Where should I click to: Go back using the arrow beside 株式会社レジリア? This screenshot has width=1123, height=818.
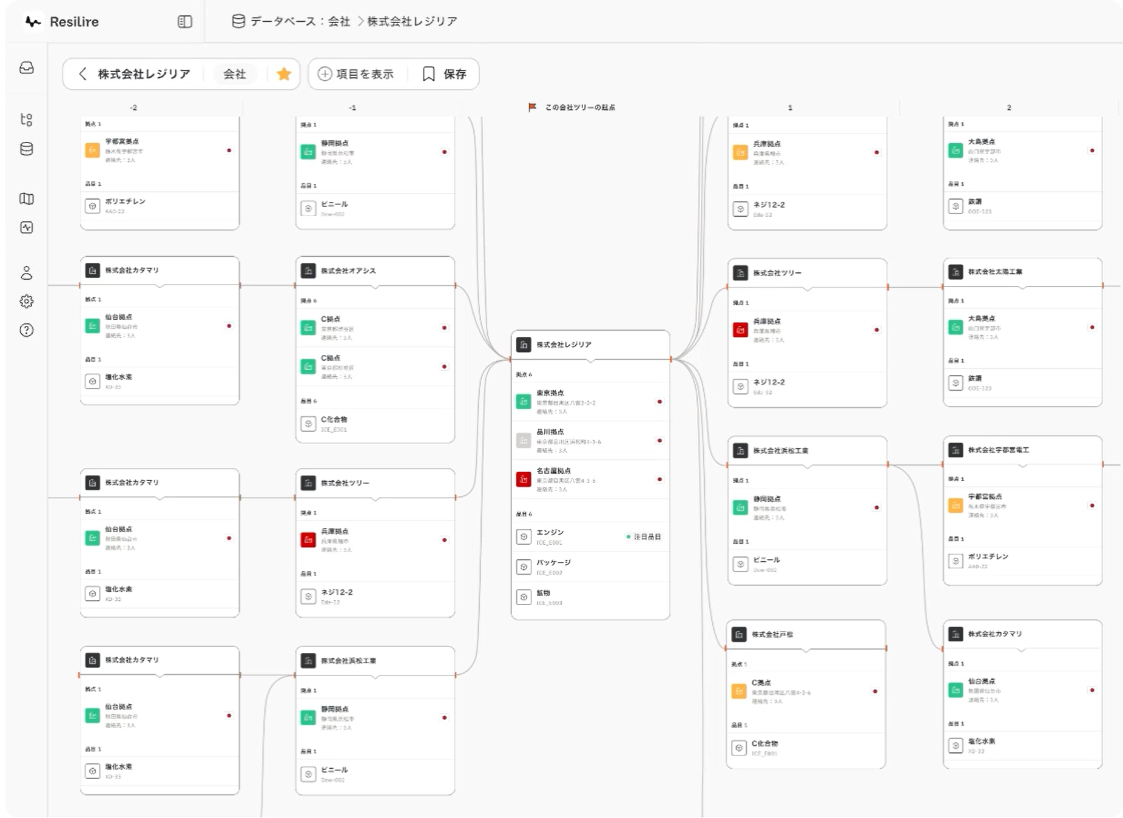tap(83, 74)
